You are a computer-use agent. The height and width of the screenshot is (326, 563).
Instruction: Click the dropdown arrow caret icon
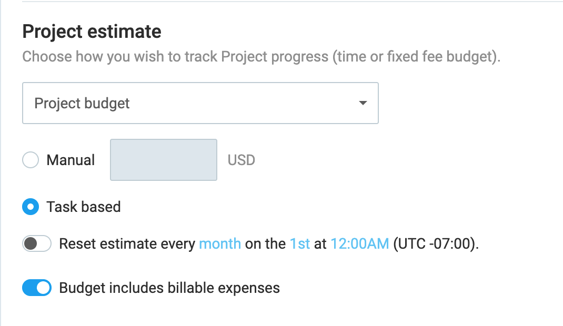[x=363, y=103]
